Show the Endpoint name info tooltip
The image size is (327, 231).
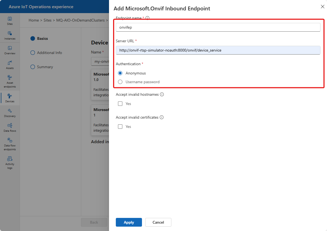point(148,18)
